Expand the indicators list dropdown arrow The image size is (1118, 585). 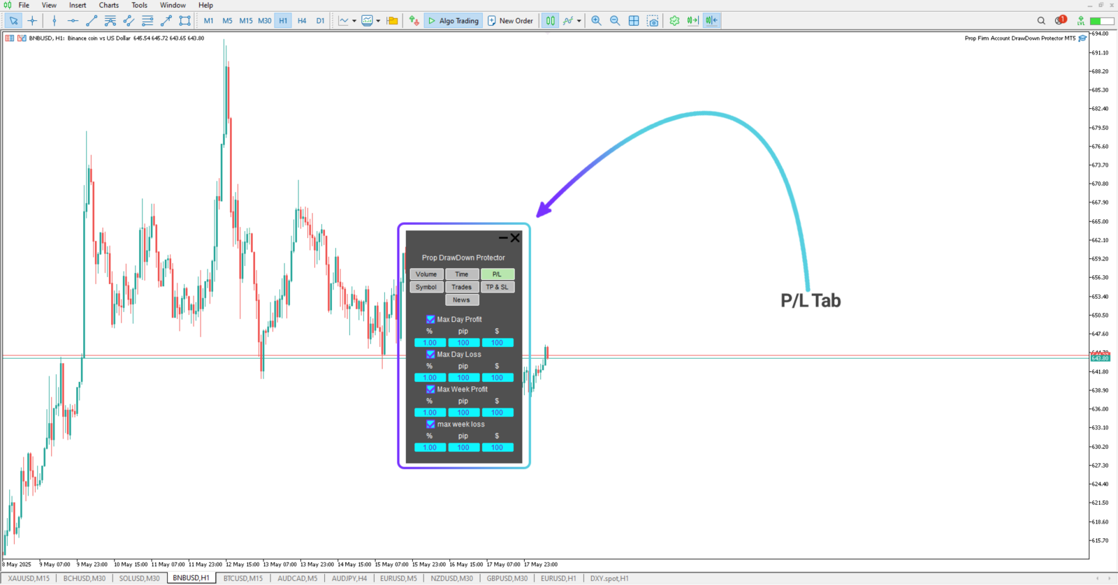coord(579,21)
